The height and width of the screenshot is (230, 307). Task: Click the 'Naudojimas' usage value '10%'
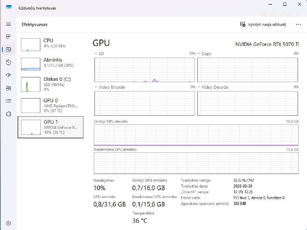tap(100, 188)
